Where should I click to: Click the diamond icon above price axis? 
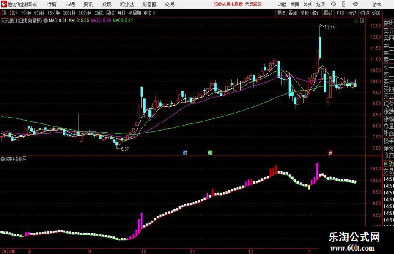(x=356, y=21)
